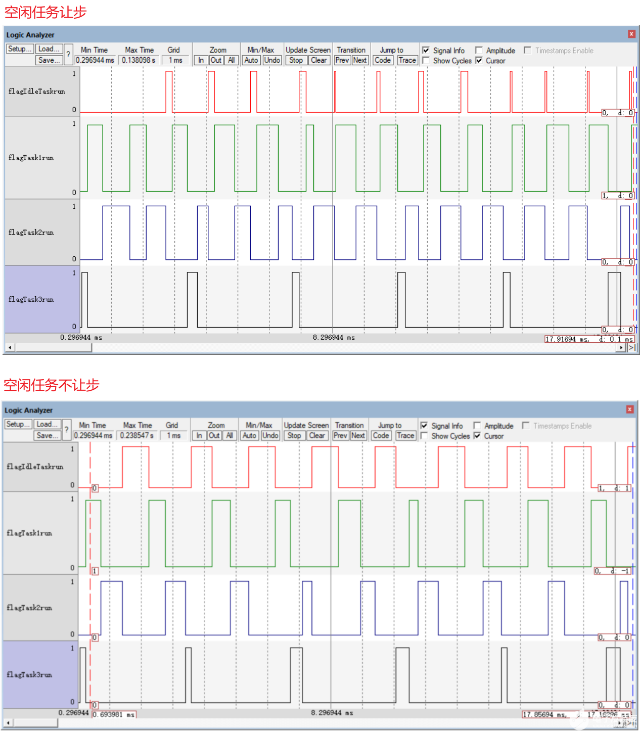Click the Grid value field in 空闲任务不让步 analyzer

pyautogui.click(x=174, y=435)
